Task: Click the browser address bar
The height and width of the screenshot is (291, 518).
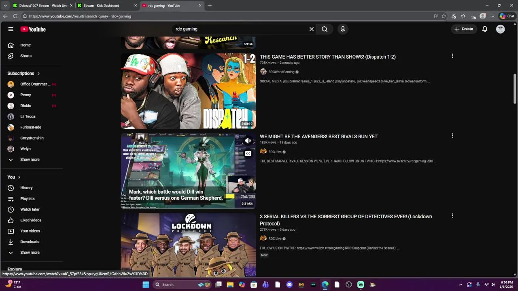Action: [x=227, y=16]
